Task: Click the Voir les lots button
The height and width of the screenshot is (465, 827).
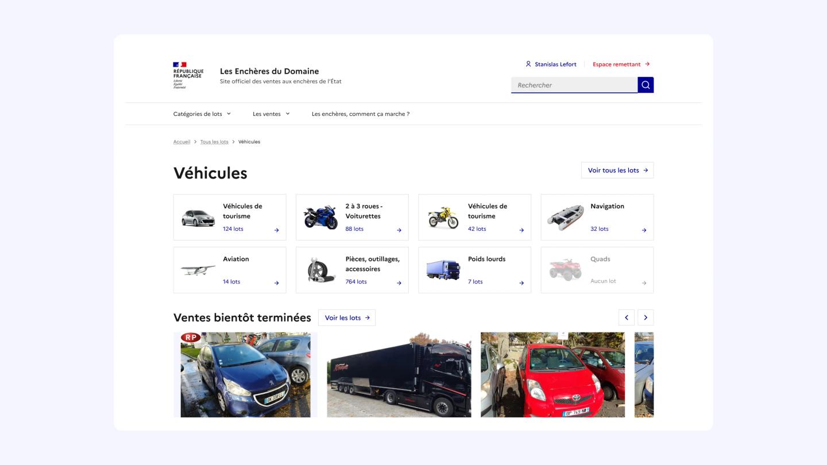Action: tap(347, 317)
